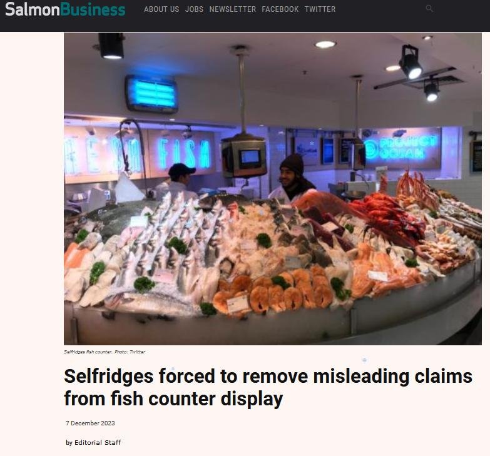Open the Editorial Staff author link

[x=98, y=443]
